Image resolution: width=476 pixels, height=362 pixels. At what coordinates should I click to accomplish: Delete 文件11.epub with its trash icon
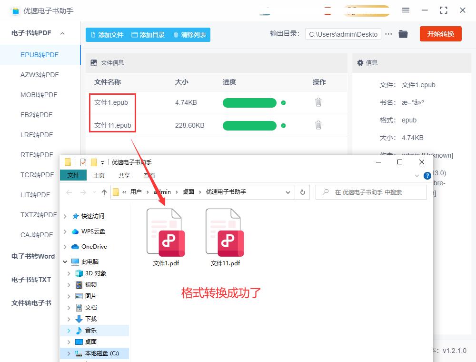coord(318,125)
